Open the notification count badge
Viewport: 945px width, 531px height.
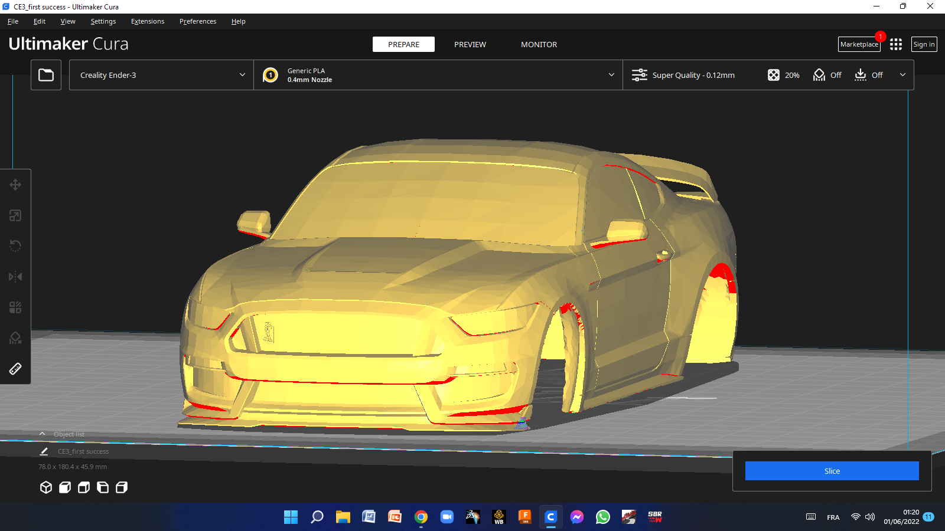pos(928,517)
